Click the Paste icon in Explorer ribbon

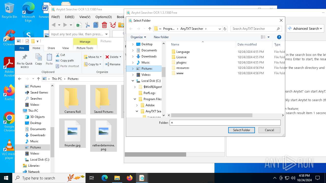[49, 59]
